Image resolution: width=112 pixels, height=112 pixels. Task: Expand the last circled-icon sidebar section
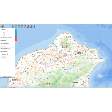coord(7,57)
